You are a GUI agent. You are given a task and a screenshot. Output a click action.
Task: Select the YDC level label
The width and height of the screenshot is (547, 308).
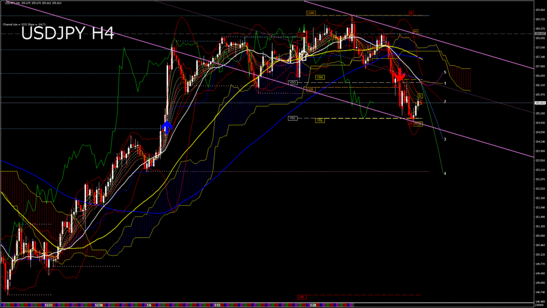pyautogui.click(x=292, y=118)
